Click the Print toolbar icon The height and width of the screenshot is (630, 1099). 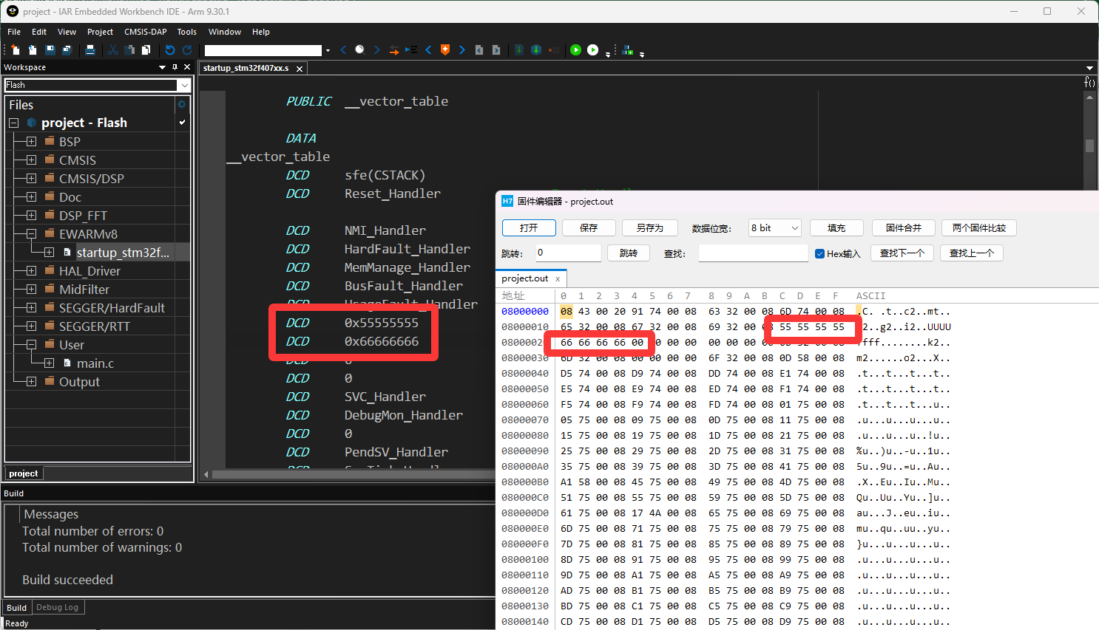[x=90, y=49]
